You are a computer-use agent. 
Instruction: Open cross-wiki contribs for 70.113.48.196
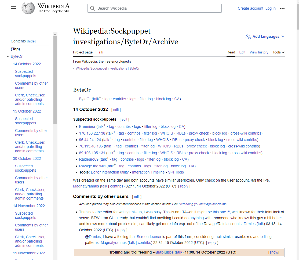pos(244,146)
